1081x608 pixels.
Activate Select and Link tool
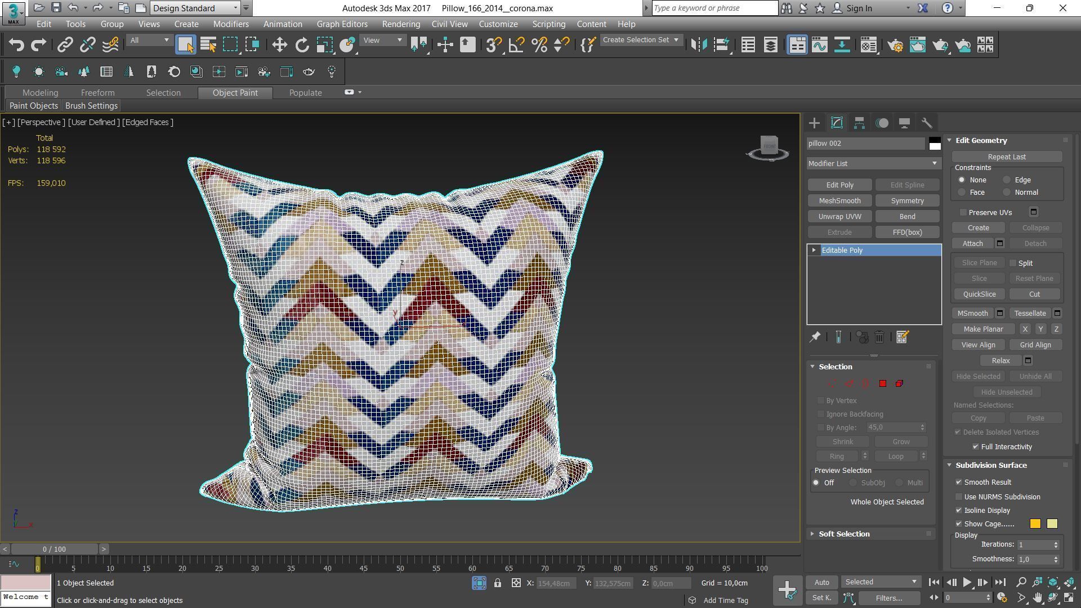tap(65, 45)
